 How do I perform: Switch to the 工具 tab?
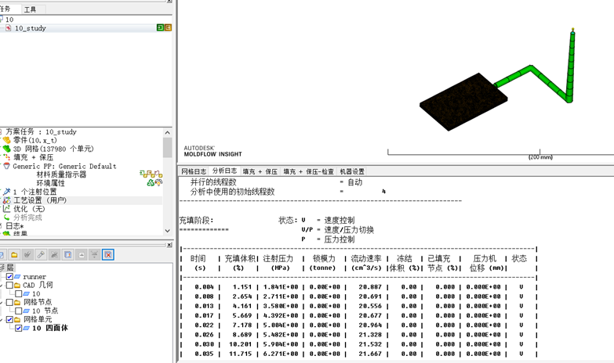point(30,9)
